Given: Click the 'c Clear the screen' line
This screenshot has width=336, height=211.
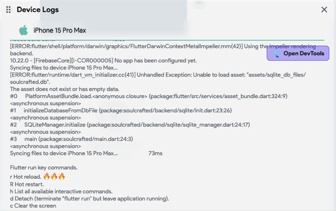Looking at the screenshot, I should pyautogui.click(x=33, y=206).
